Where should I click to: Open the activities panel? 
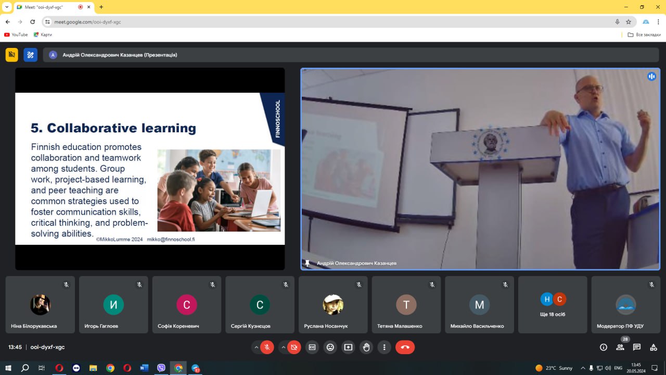coord(654,347)
